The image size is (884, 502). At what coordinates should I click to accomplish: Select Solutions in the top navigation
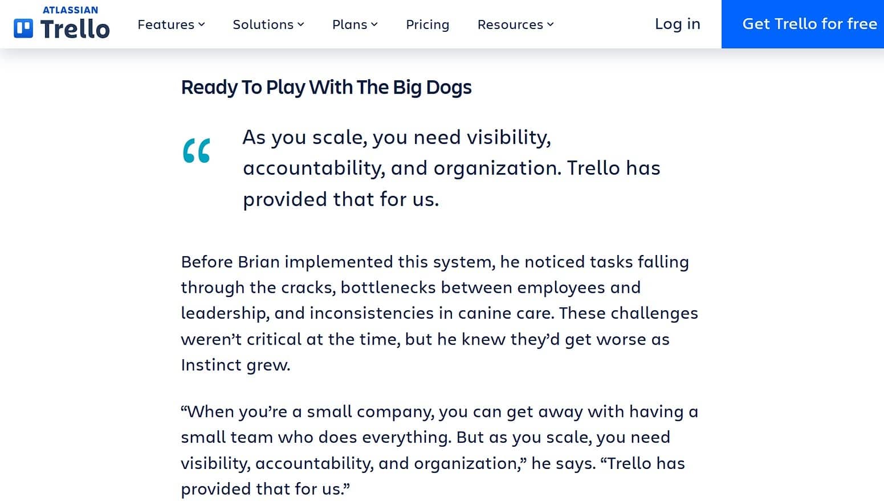263,24
